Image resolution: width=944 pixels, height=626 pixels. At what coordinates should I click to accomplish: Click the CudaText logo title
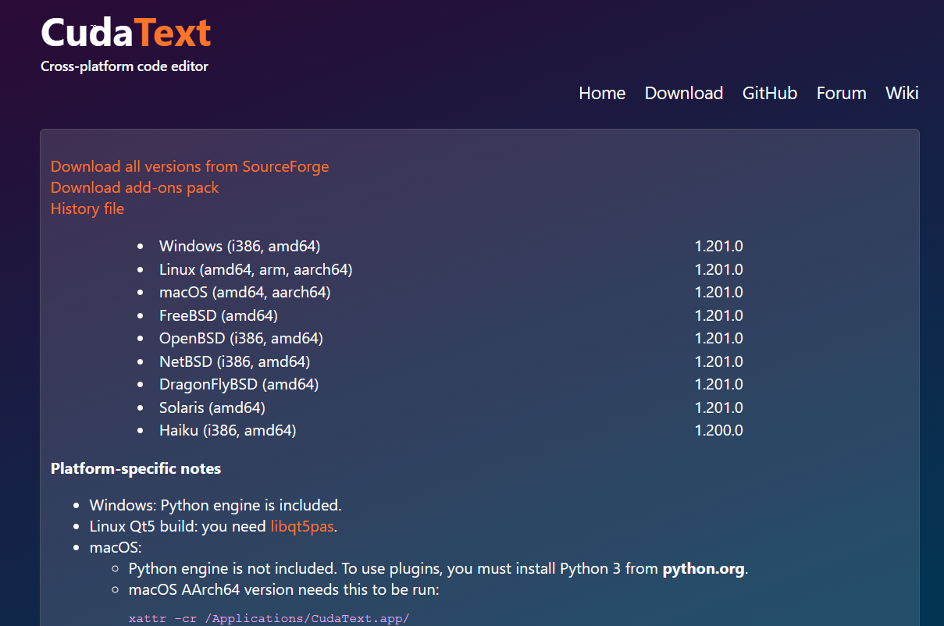[126, 33]
